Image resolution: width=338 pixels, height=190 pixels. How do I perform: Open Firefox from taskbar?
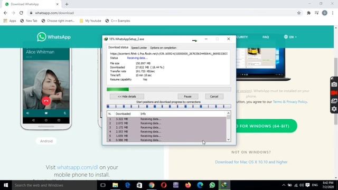tap(188, 185)
